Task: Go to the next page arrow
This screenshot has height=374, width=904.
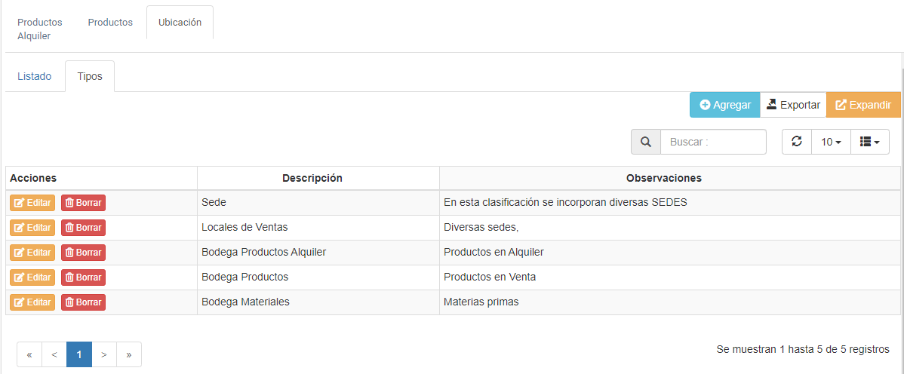Action: pyautogui.click(x=104, y=354)
